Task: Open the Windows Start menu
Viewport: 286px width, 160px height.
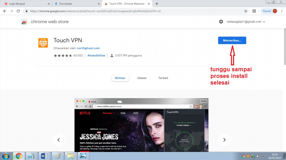Action: (x=6, y=156)
